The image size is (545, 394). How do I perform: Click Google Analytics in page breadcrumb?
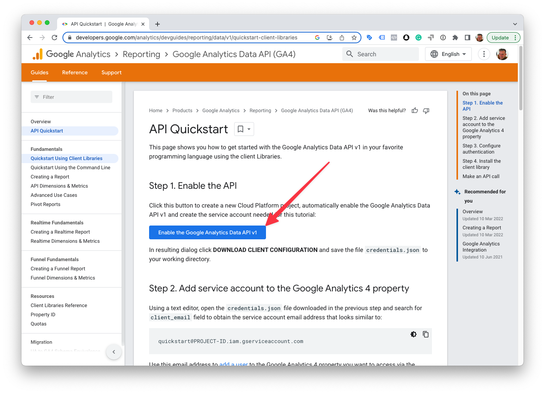pos(221,110)
